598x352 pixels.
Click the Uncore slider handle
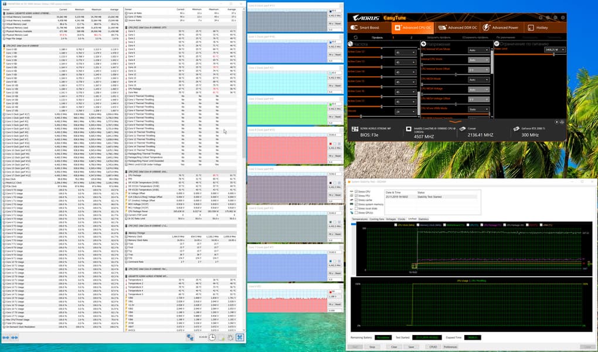361,116
